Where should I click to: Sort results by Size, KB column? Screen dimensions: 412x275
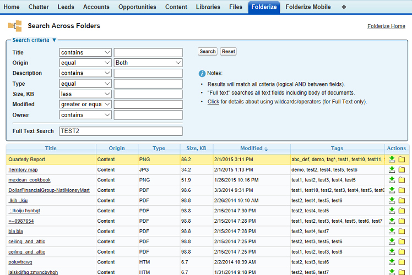pyautogui.click(x=196, y=148)
